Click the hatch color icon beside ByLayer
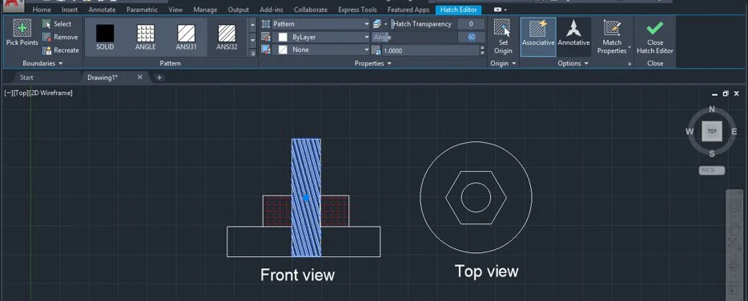Screen dimensions: 748x301 click(266, 37)
